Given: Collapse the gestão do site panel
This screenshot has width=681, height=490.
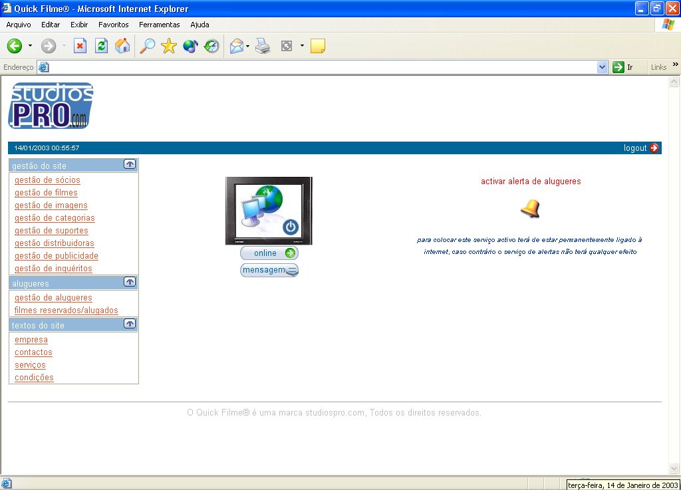Looking at the screenshot, I should [x=130, y=164].
